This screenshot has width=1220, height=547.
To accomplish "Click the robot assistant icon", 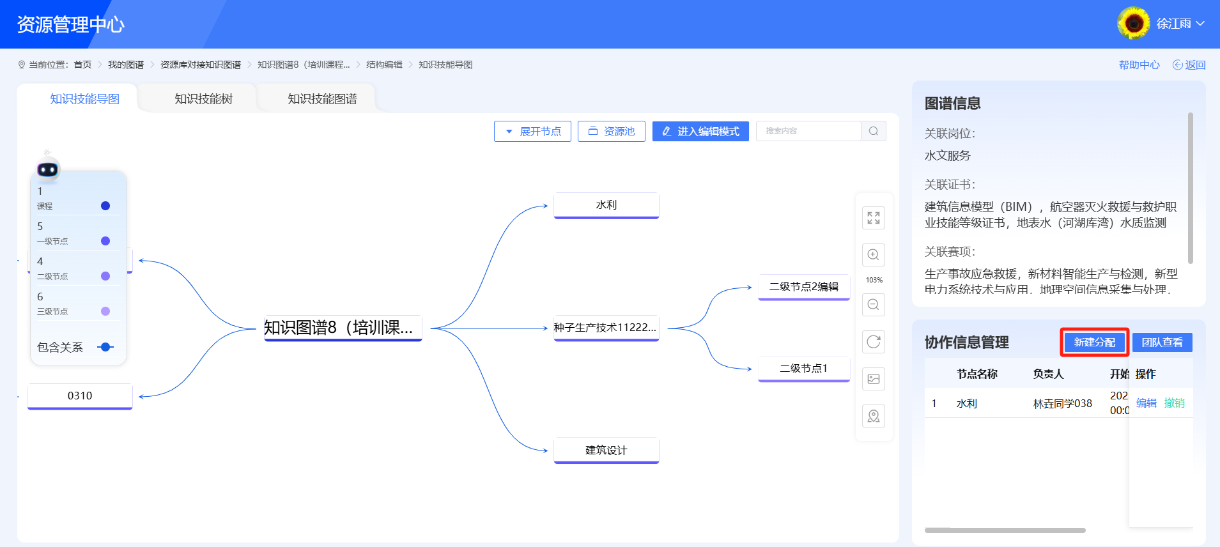I will pyautogui.click(x=48, y=168).
